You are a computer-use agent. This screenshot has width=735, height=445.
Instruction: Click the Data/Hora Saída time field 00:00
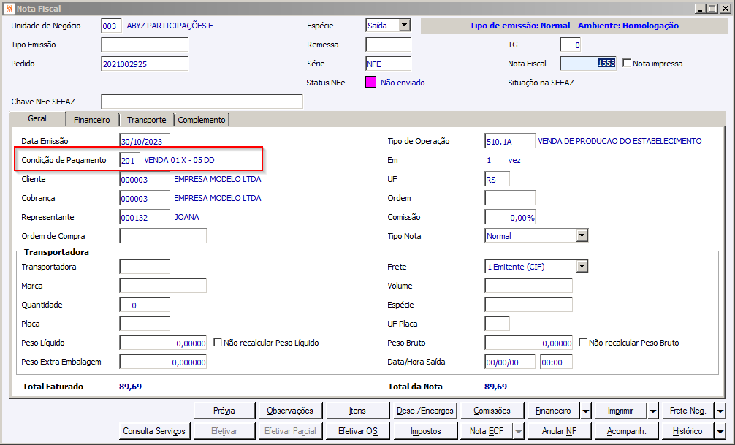557,362
